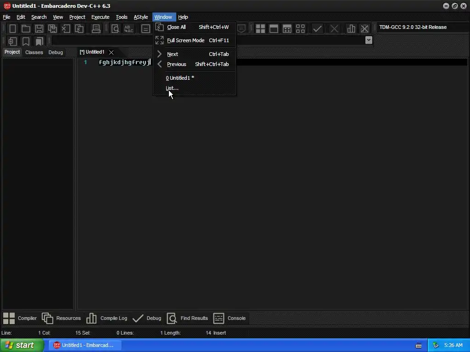Open the File menu
Screen dimensions: 470x352
pos(6,17)
